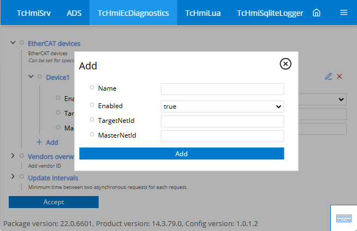This screenshot has width=357, height=231.
Task: Click the 'Minimum time between two asynchronous requests' text
Action: pyautogui.click(x=108, y=187)
